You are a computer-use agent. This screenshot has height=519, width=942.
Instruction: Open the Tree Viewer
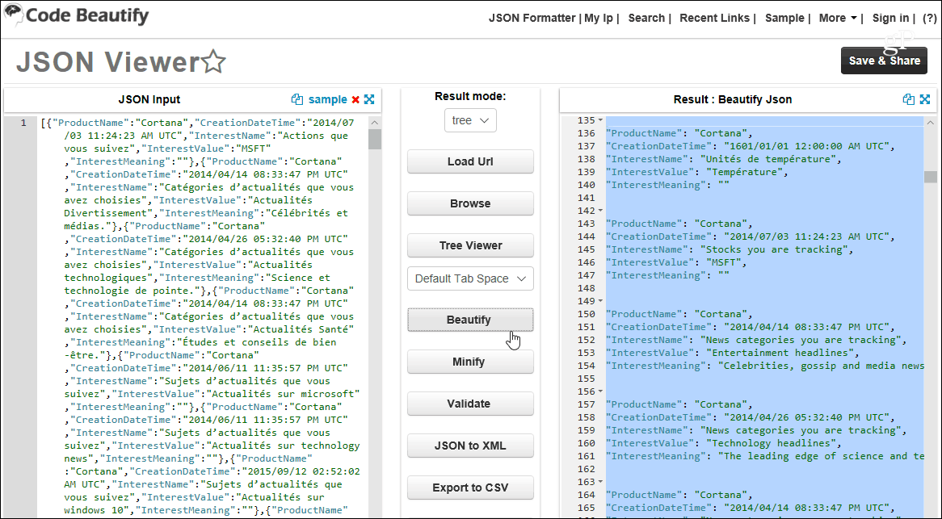(470, 245)
